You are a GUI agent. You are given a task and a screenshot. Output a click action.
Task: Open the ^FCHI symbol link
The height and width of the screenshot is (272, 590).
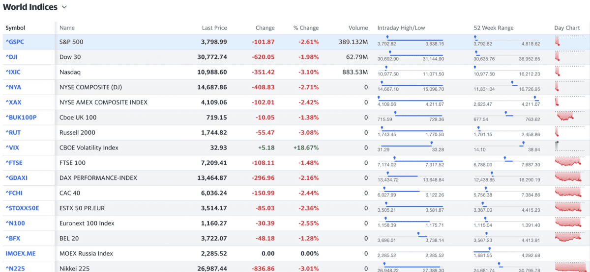14,194
